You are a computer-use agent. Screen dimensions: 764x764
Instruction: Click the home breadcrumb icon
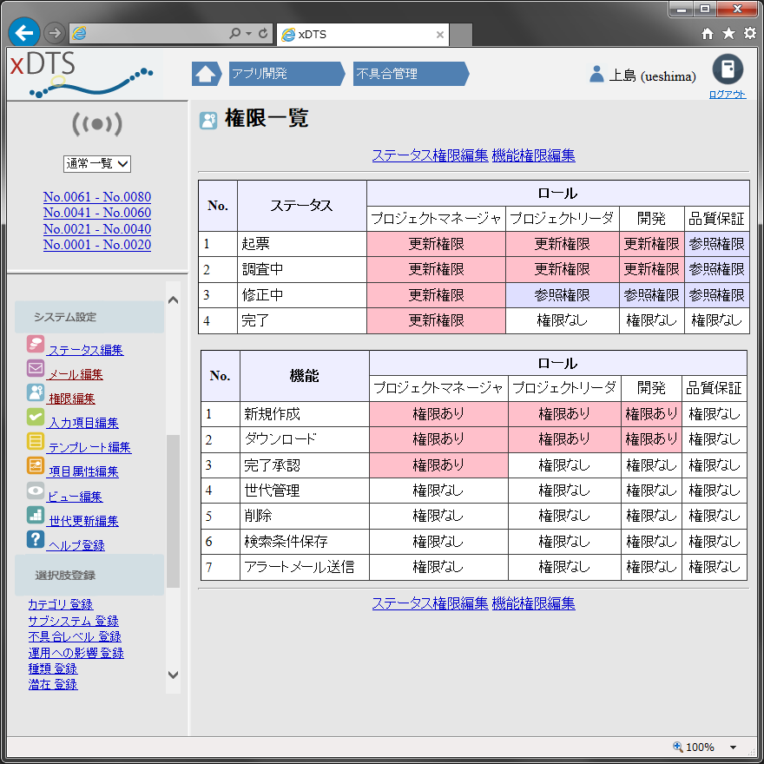(206, 74)
